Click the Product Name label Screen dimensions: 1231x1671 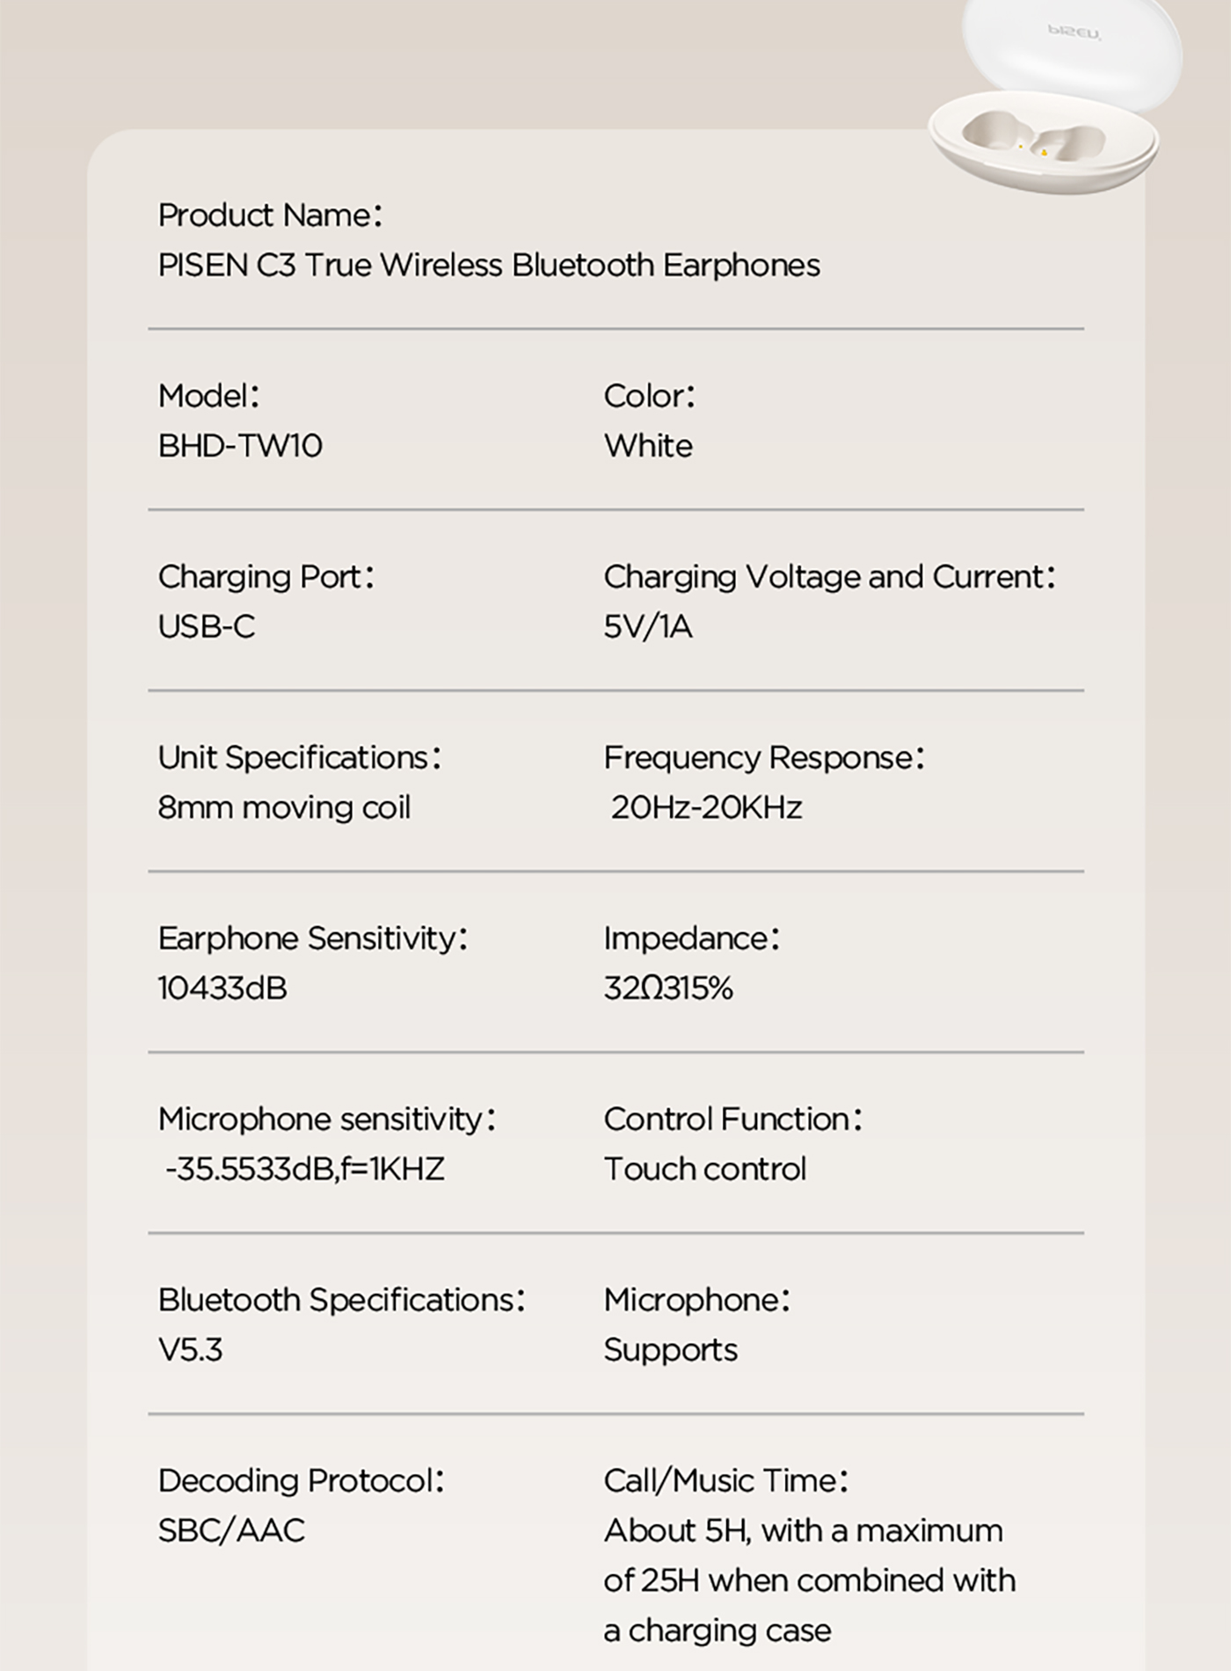click(x=270, y=215)
